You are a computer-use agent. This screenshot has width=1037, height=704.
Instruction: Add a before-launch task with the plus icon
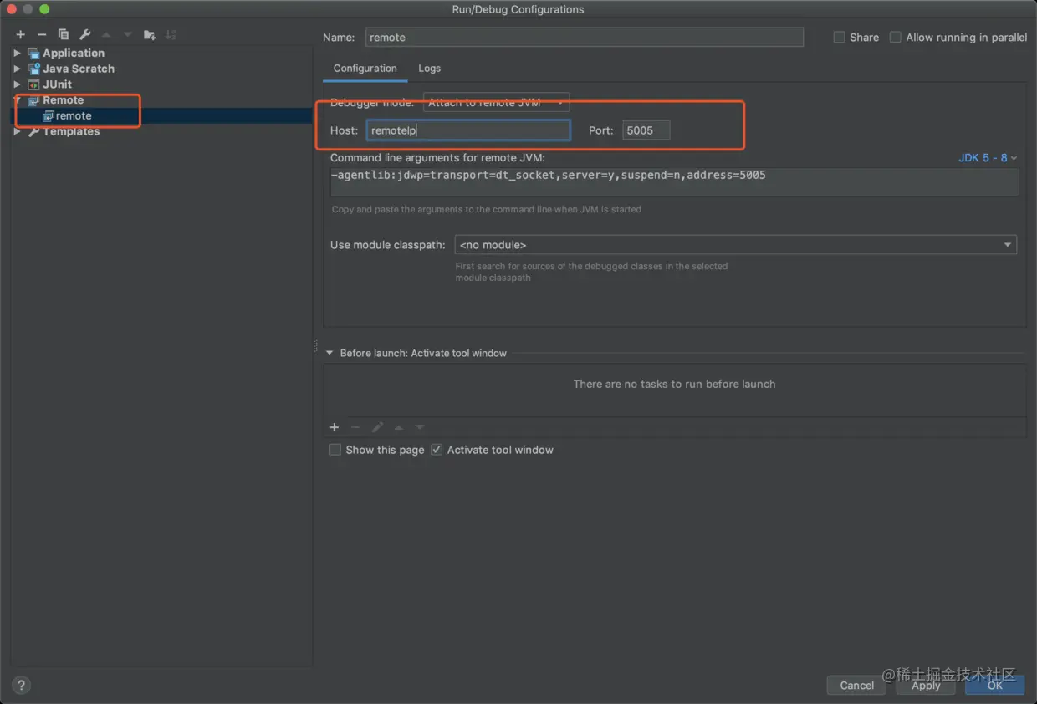click(x=335, y=427)
